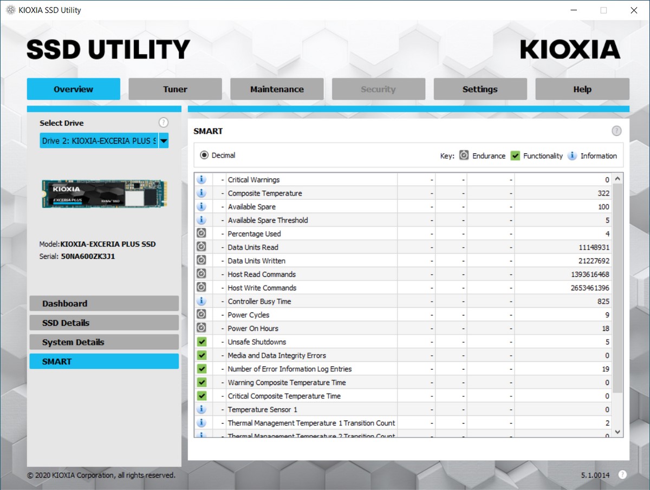Click the Model KIOXIA-EXCERIA PLUS SSD text
Viewport: 650px width, 490px height.
pyautogui.click(x=108, y=244)
